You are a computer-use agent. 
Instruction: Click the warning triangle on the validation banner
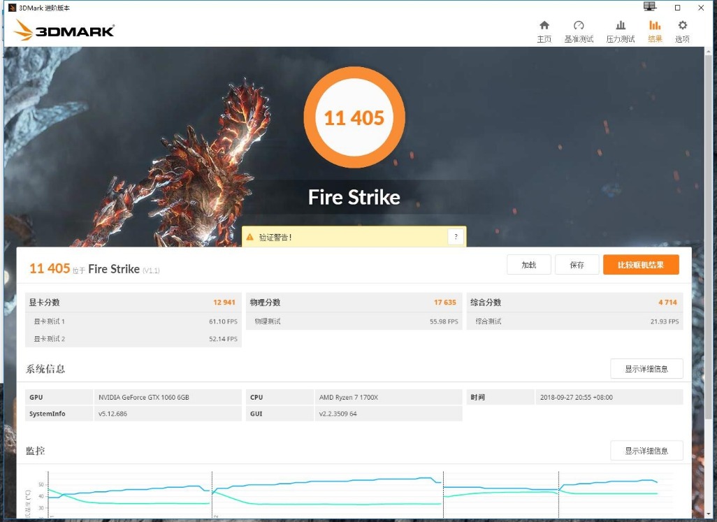tap(250, 236)
